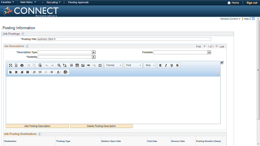Click Job Postings help icon
The image size is (260, 146).
pos(23,34)
